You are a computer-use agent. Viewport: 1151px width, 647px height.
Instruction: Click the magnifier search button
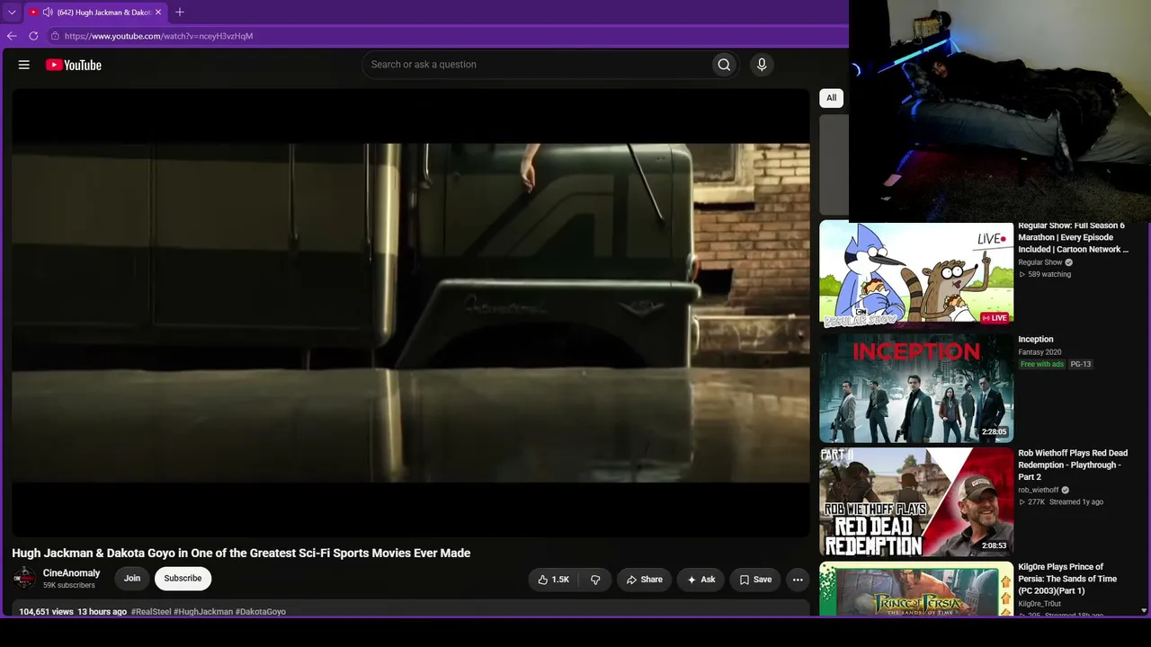(x=724, y=65)
